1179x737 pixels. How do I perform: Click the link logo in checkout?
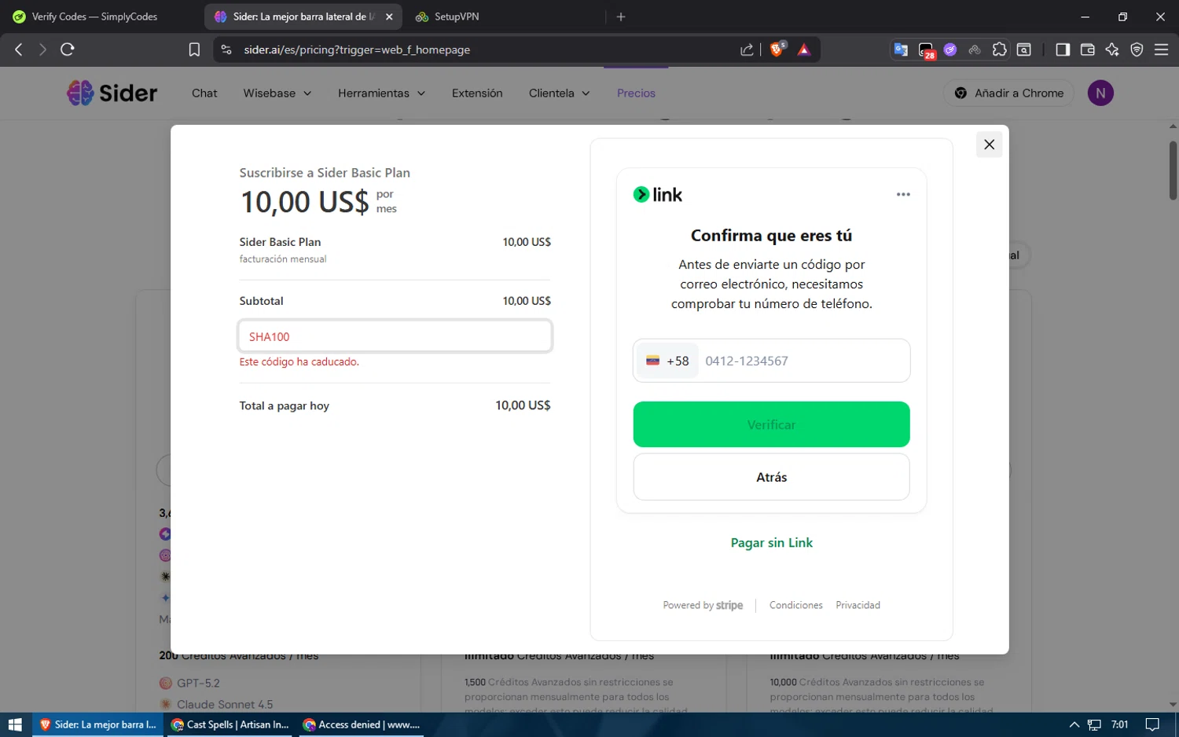658,195
